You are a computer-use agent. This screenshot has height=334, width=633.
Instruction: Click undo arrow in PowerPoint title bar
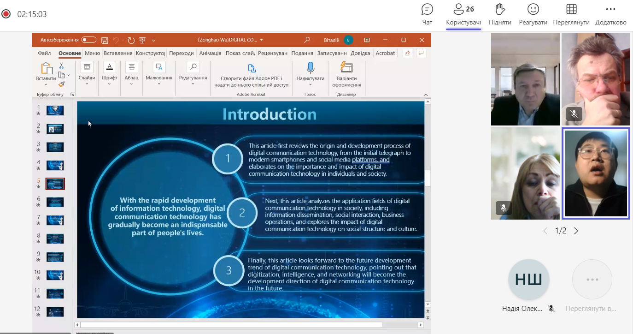[116, 40]
